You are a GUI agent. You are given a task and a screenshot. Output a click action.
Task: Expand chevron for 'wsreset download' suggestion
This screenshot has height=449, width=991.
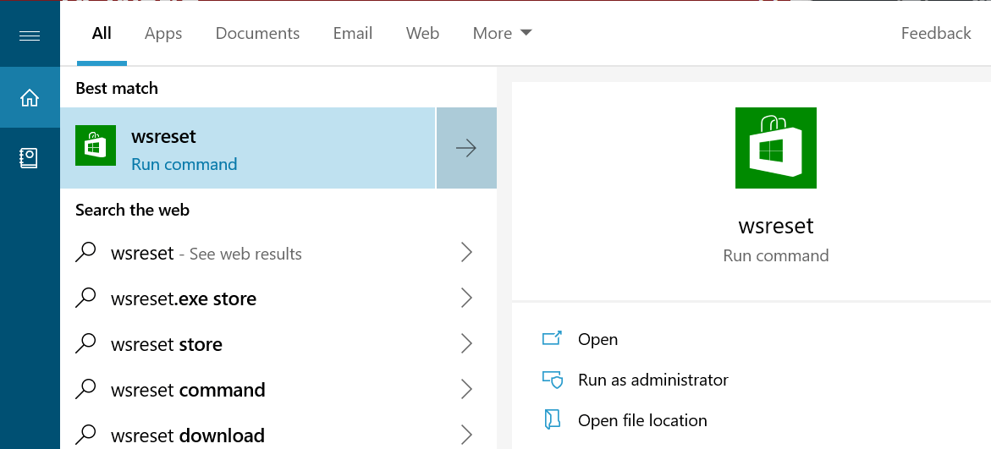pyautogui.click(x=466, y=435)
